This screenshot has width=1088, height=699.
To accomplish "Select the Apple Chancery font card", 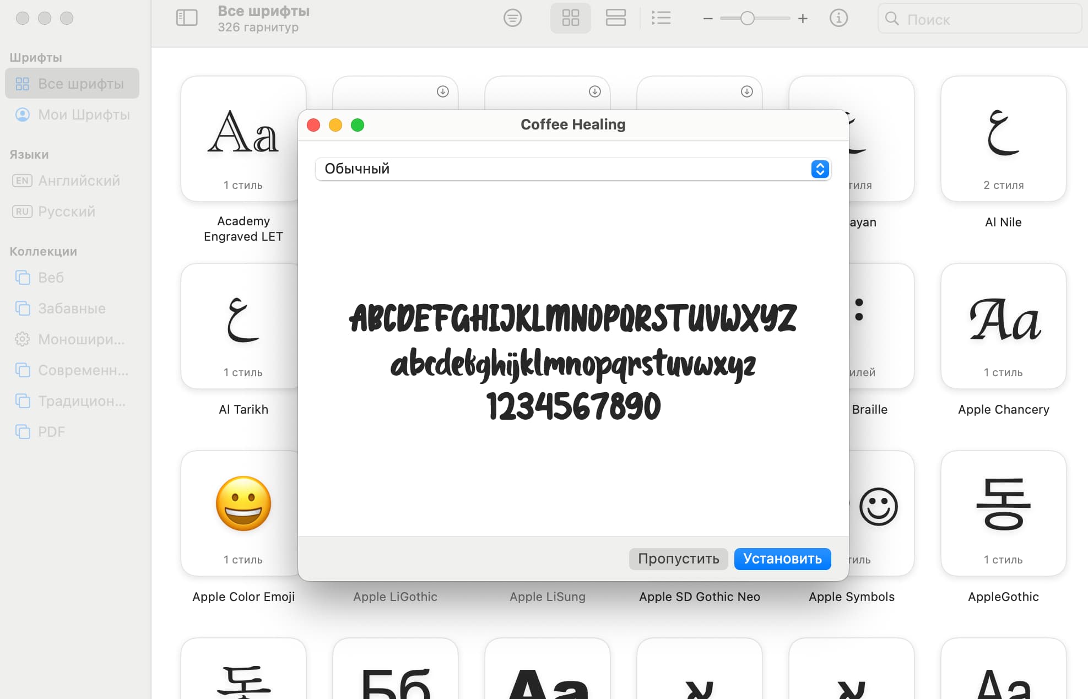I will pos(1003,326).
